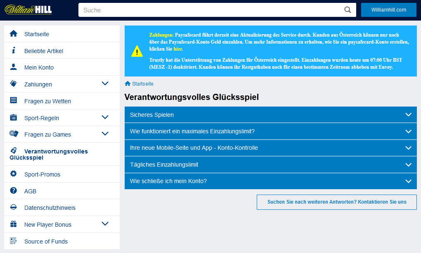The image size is (421, 253).
Task: Click the New Player Bonus gift icon
Action: coord(14,224)
